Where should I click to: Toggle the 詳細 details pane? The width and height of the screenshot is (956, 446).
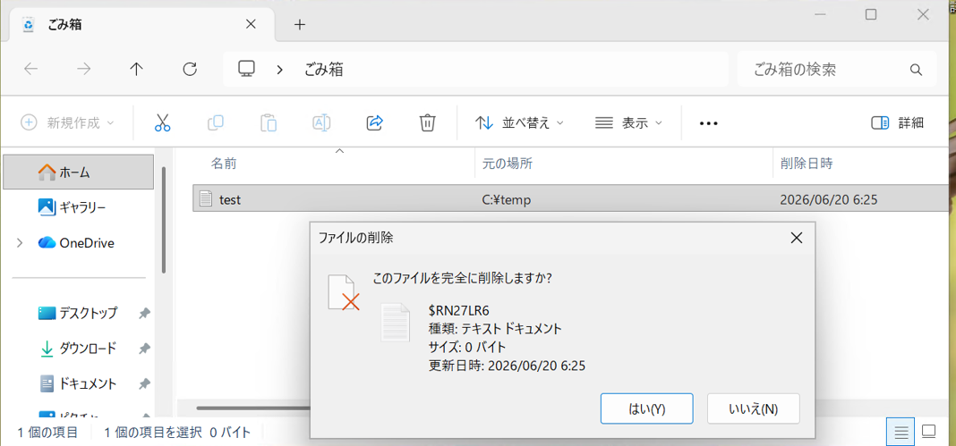pyautogui.click(x=898, y=123)
